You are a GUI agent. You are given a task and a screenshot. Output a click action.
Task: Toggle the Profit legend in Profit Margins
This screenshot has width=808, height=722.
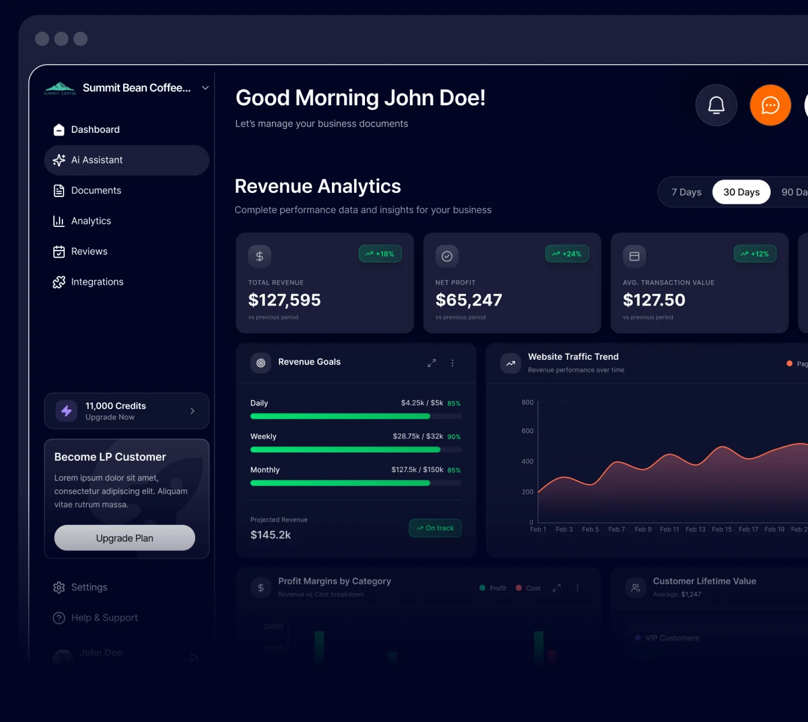[493, 588]
